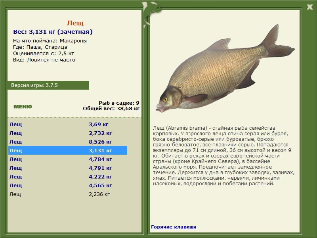Click the Вид: Ловится не часто line
Viewport: 317px width, 238px height.
(x=44, y=60)
